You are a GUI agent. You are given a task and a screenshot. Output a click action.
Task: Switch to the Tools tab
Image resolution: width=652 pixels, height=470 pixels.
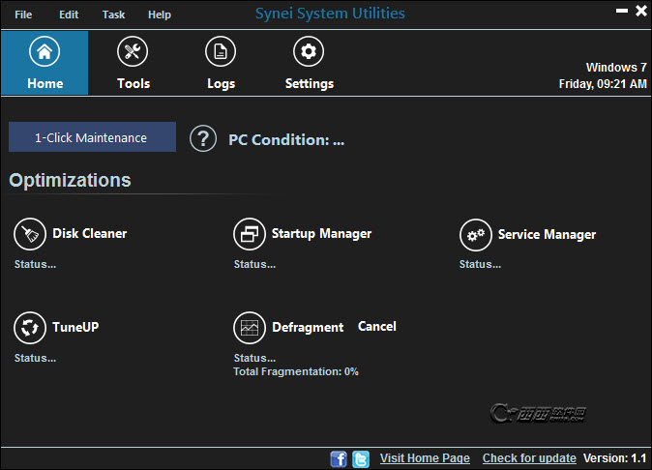133,63
